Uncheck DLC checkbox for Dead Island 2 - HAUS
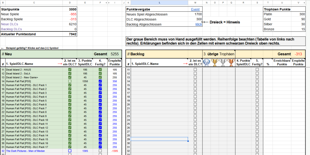 pos(70,70)
